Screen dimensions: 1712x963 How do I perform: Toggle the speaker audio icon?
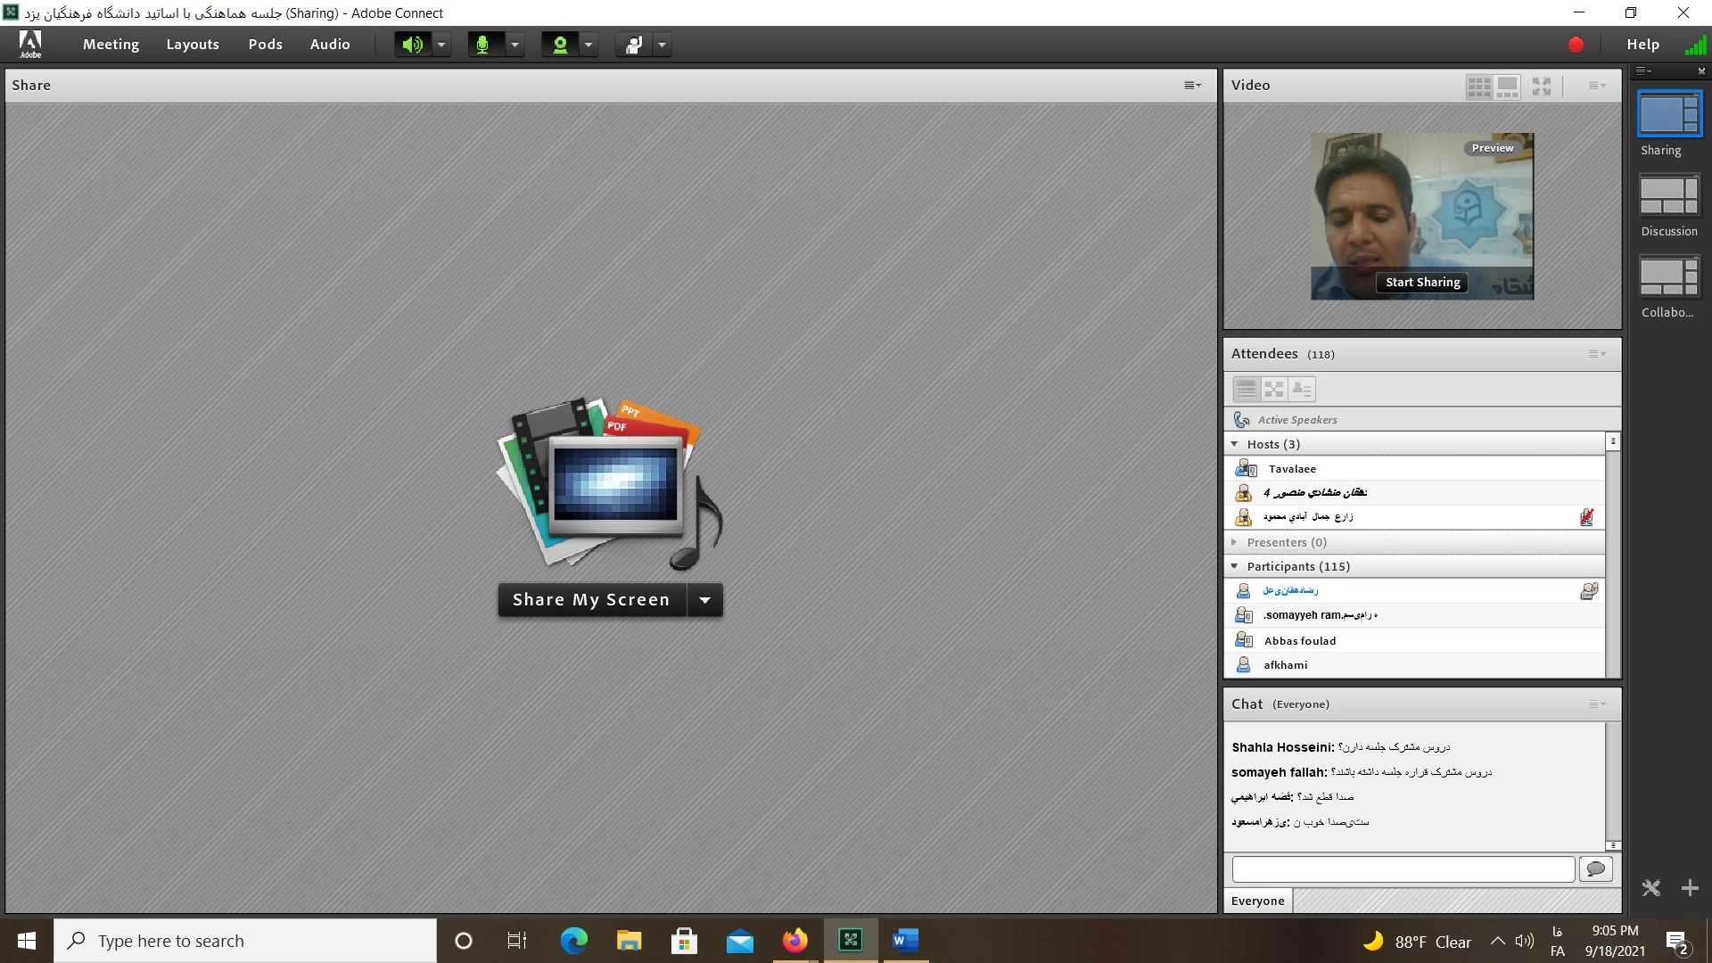coord(412,45)
